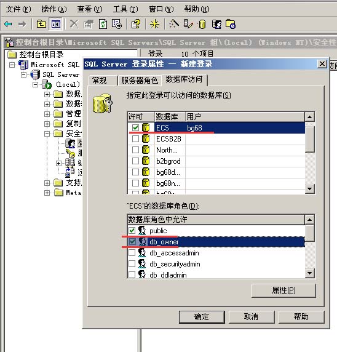Click the Delete X toolbar icon

pyautogui.click(x=74, y=24)
